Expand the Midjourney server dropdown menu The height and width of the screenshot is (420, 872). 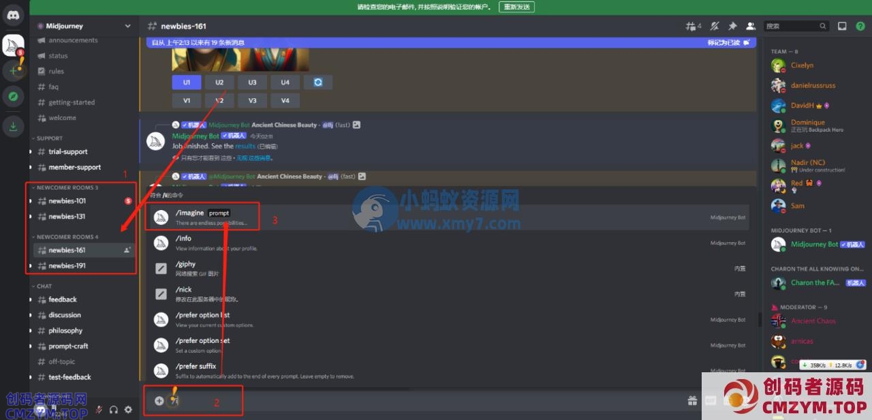click(127, 26)
